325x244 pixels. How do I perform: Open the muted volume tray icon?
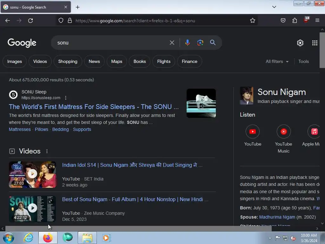coord(293,238)
